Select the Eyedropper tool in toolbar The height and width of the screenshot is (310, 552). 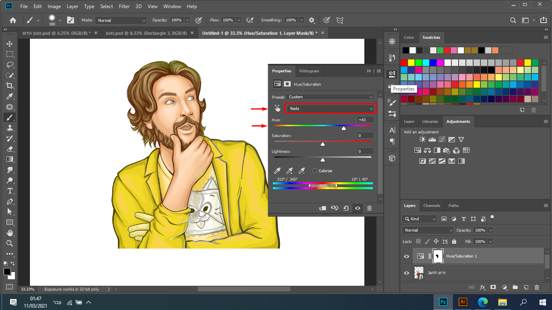pos(10,96)
